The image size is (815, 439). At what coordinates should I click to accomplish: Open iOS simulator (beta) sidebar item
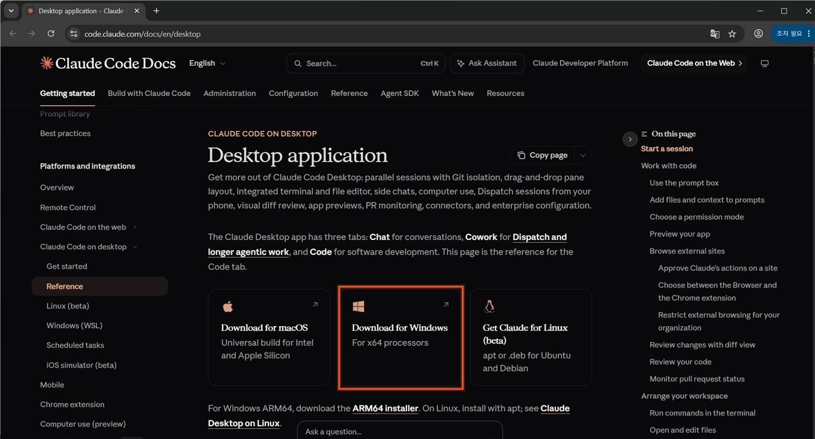(x=81, y=365)
